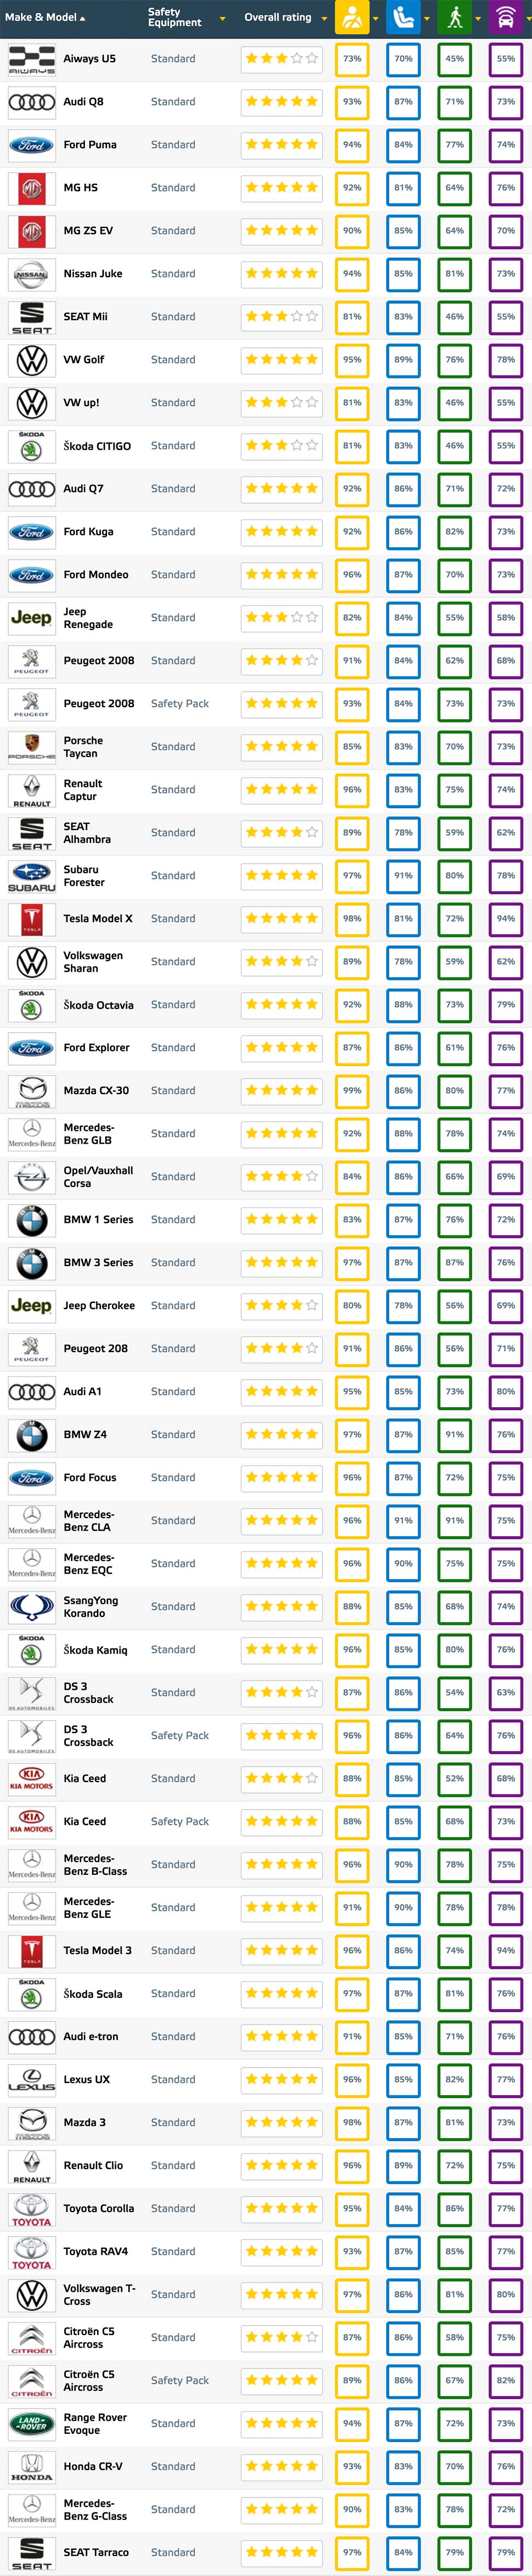Click Audi Q8 star rating box
This screenshot has height=2576, width=532.
point(281,102)
